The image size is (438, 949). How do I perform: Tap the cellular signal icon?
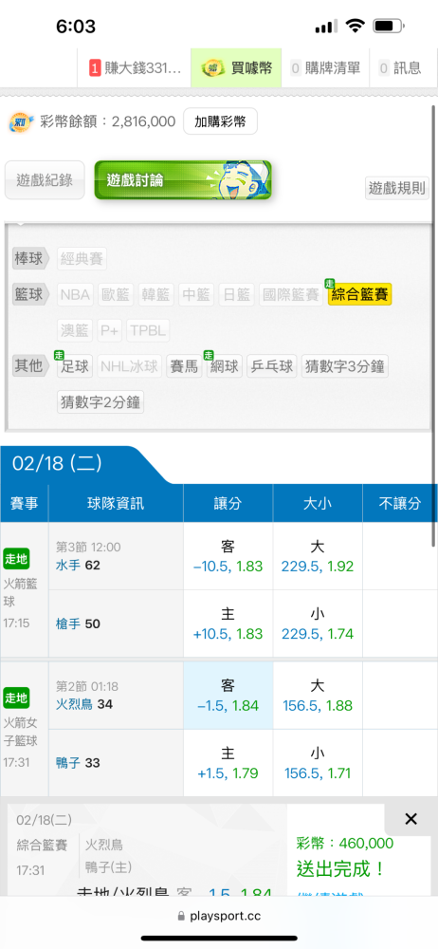click(327, 27)
